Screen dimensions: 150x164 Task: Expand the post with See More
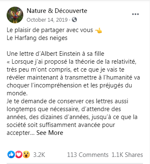coord(50,133)
